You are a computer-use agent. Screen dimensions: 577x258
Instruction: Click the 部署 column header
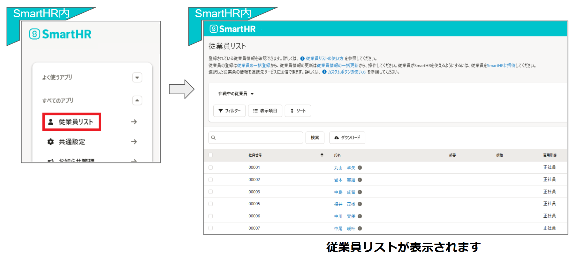click(x=452, y=155)
